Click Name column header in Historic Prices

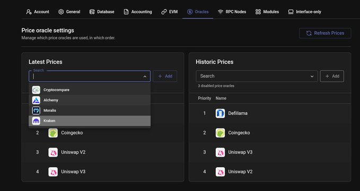(221, 98)
